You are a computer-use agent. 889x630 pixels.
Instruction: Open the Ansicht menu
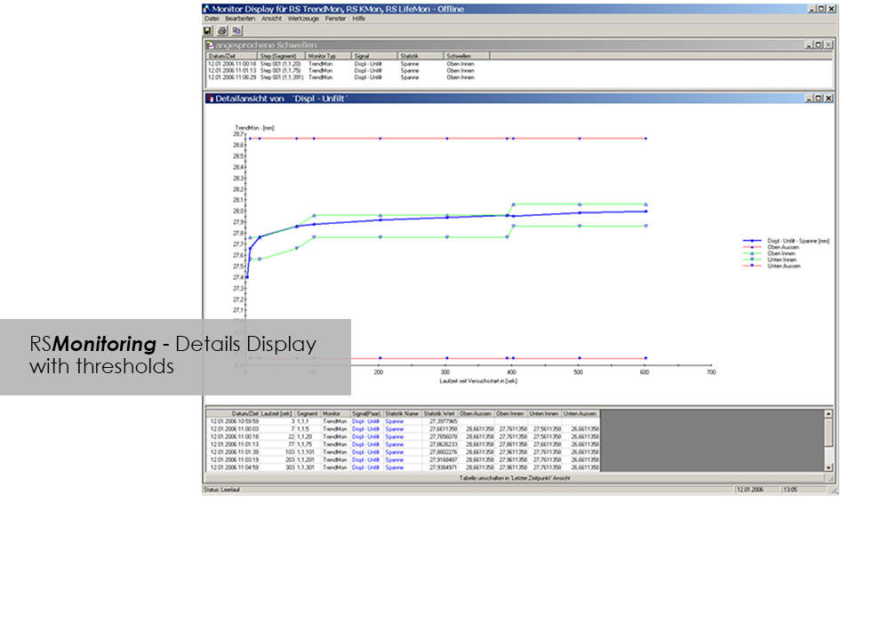pyautogui.click(x=271, y=18)
